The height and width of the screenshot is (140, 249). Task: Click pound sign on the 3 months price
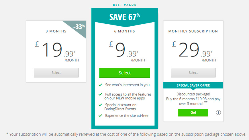pyautogui.click(x=37, y=44)
